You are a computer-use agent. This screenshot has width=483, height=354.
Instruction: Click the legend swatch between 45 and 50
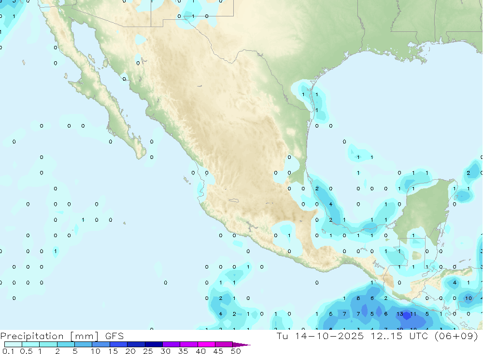tap(224, 344)
